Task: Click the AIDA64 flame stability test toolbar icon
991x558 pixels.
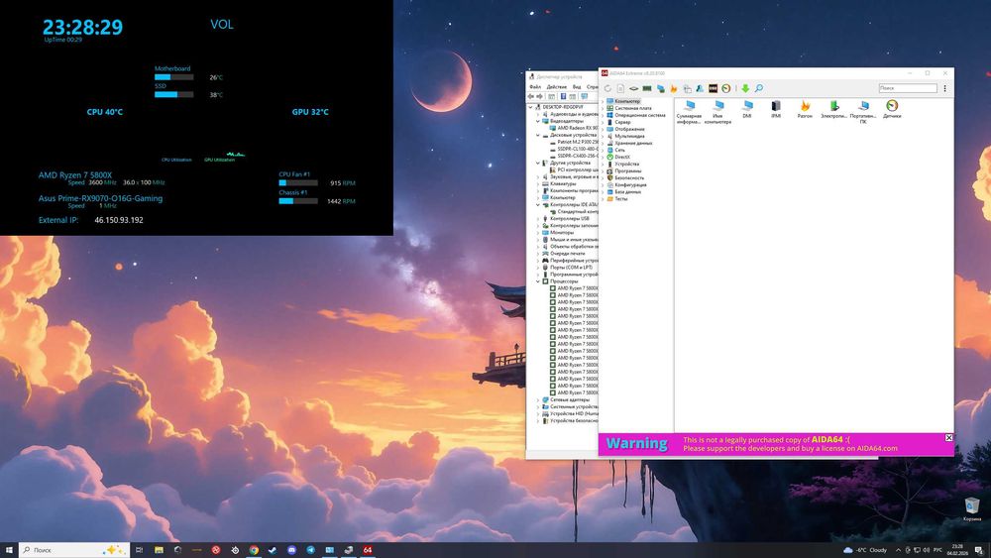Action: [674, 88]
